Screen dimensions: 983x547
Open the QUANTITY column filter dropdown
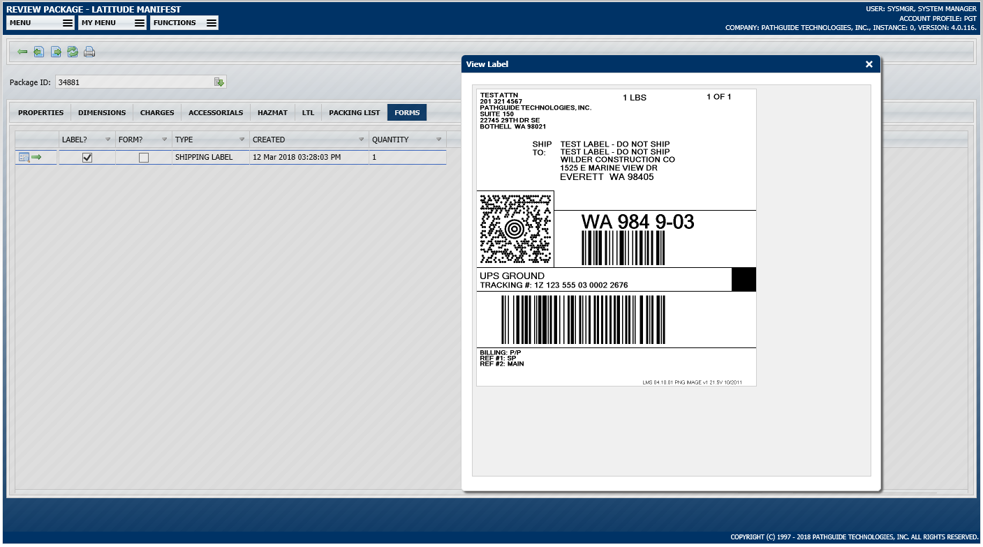tap(438, 139)
